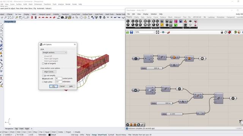Click Grasshopper's save document icon

point(131,32)
